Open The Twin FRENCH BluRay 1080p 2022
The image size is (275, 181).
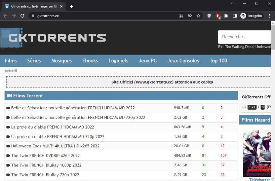46,165
